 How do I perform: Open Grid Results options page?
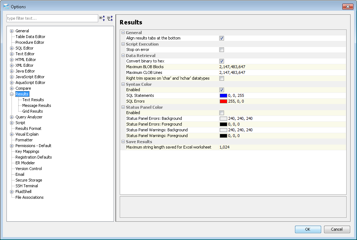coord(33,111)
